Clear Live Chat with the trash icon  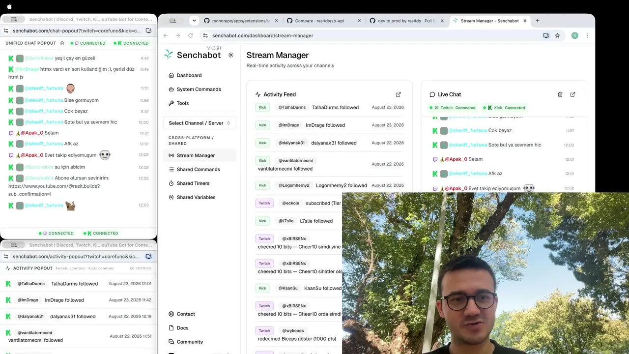point(560,94)
